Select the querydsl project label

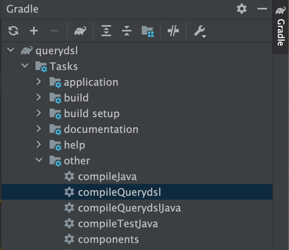point(57,51)
